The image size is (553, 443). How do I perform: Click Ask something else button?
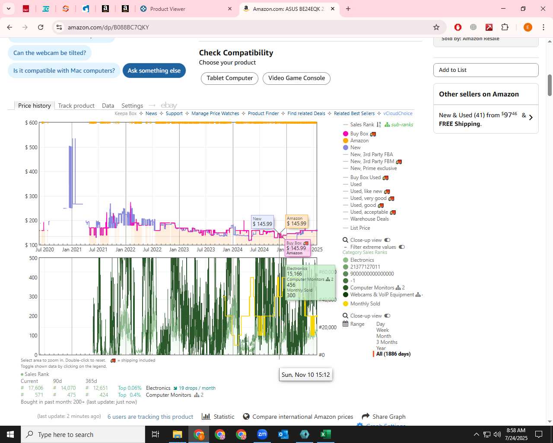tap(154, 71)
